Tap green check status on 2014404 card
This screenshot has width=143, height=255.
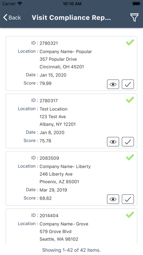130,214
